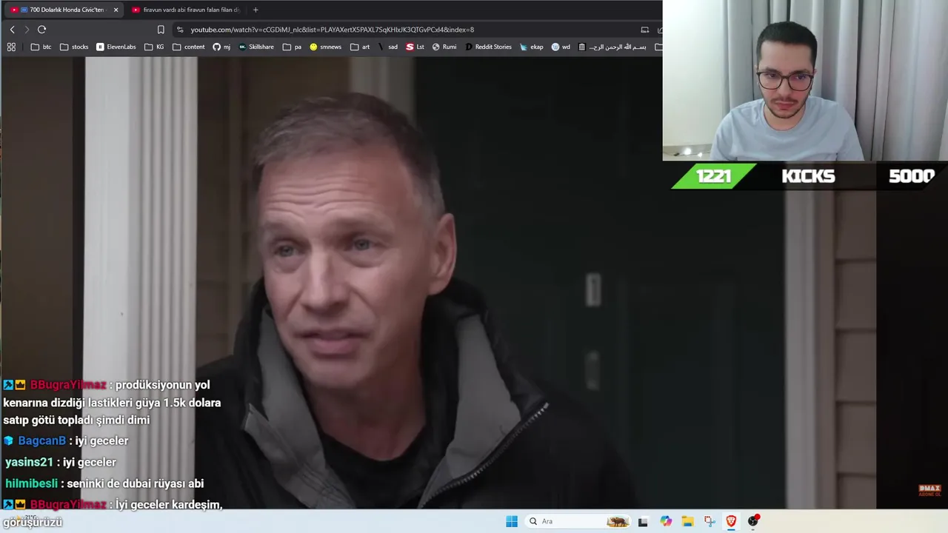Click the KICKS goal label

coord(808,176)
